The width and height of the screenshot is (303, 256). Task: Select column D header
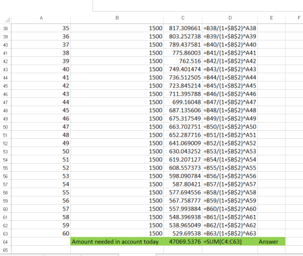click(230, 18)
